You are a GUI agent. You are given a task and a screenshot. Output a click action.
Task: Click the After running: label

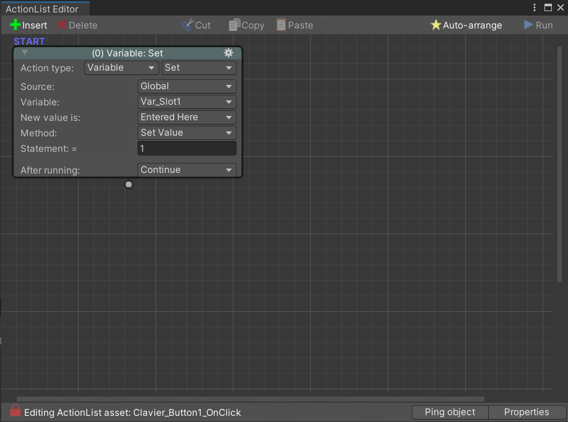point(50,170)
